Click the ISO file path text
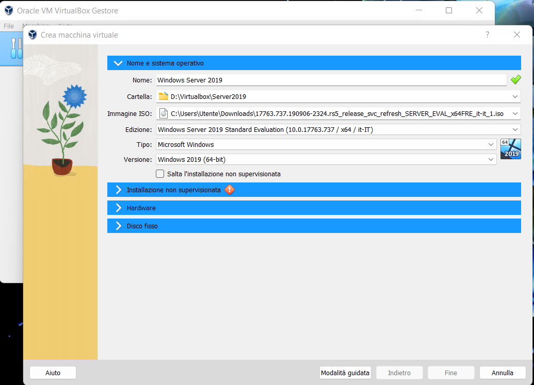534x385 pixels. (337, 113)
